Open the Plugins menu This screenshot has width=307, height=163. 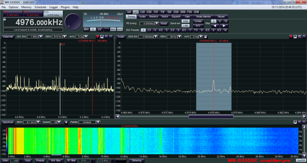tap(65, 7)
